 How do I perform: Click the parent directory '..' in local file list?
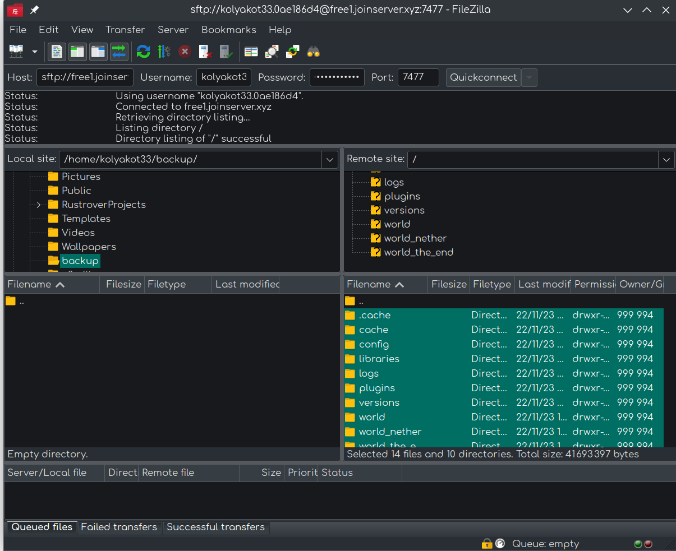coord(22,302)
